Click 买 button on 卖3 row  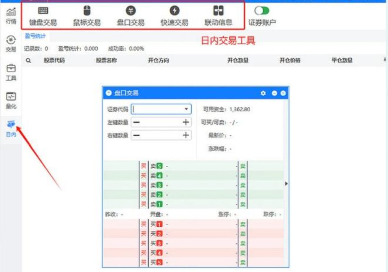pos(144,185)
